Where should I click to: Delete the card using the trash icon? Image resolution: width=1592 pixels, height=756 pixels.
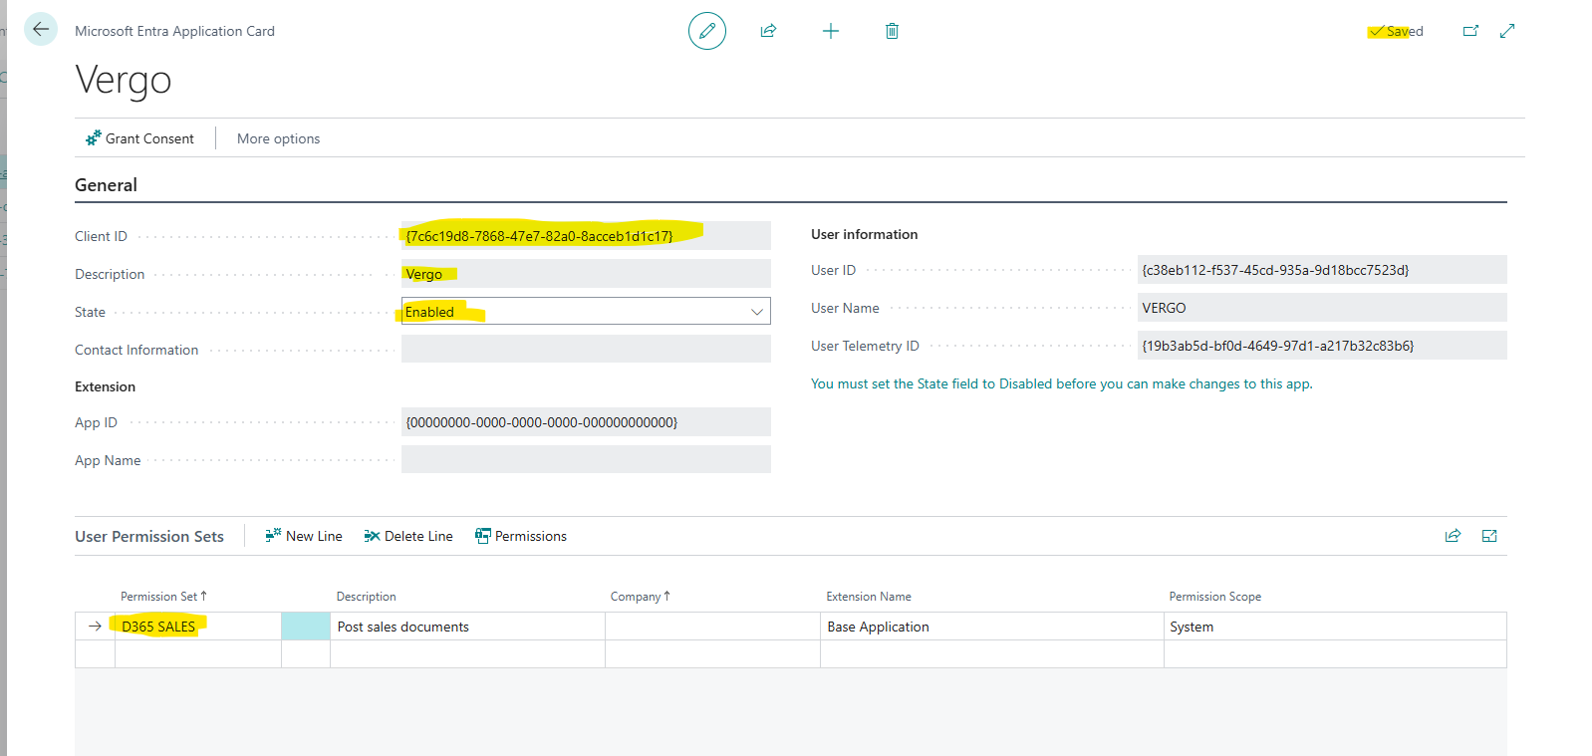click(892, 31)
